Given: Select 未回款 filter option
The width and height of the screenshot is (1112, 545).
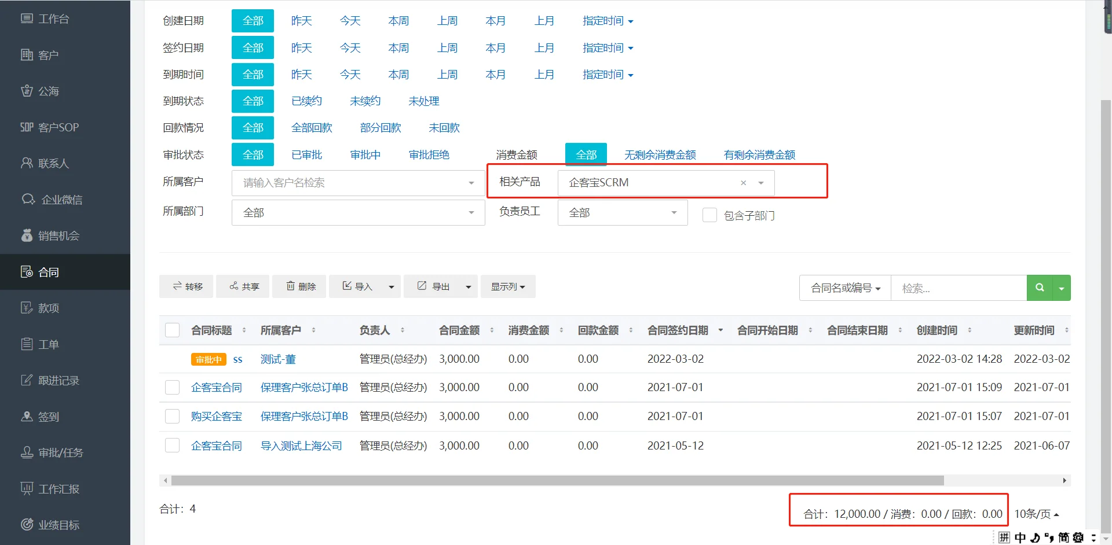Looking at the screenshot, I should click(x=444, y=128).
